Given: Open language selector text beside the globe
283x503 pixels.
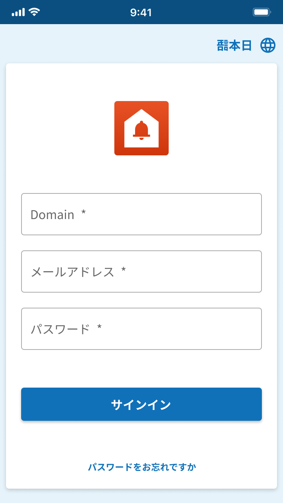Looking at the screenshot, I should (234, 46).
